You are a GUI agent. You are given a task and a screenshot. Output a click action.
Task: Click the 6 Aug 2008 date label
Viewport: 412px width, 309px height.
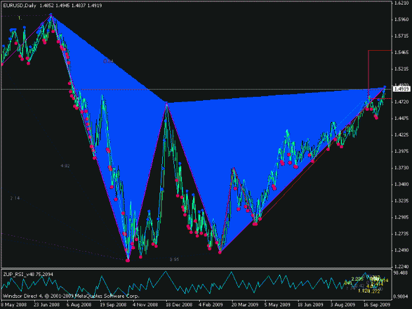pyautogui.click(x=79, y=305)
